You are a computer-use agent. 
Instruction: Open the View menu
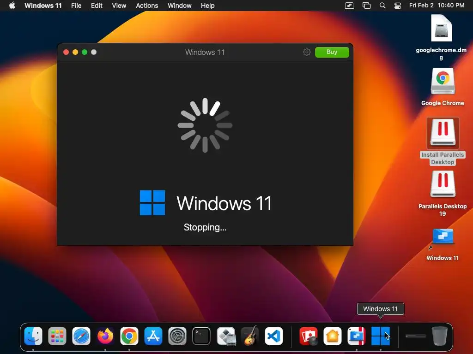coord(119,6)
